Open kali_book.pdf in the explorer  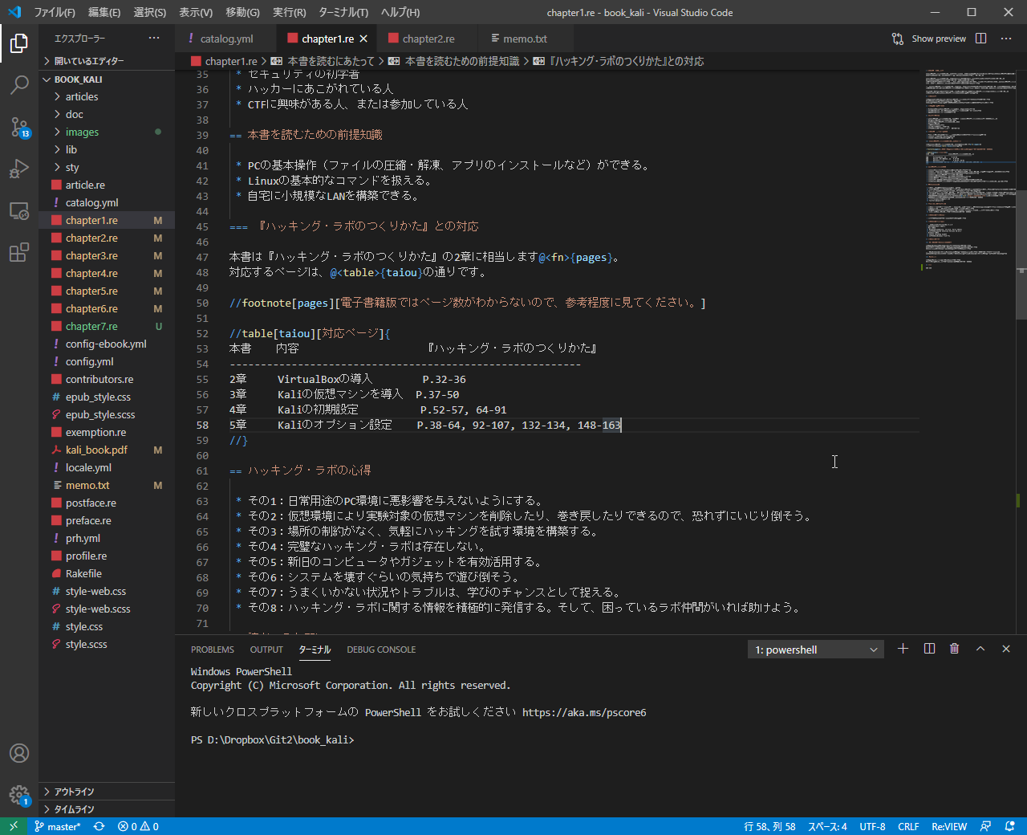point(107,450)
